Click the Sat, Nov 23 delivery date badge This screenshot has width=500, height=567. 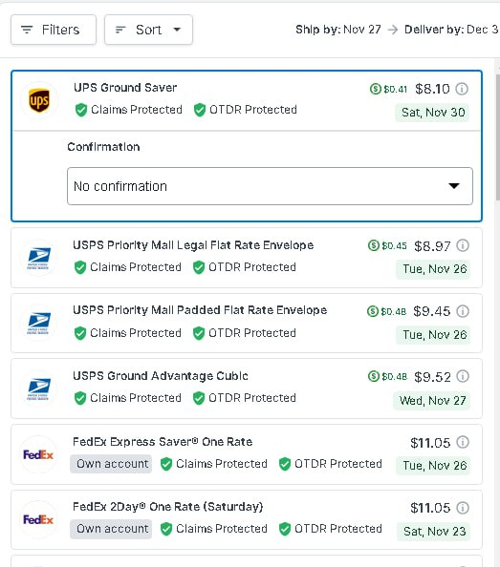(434, 531)
